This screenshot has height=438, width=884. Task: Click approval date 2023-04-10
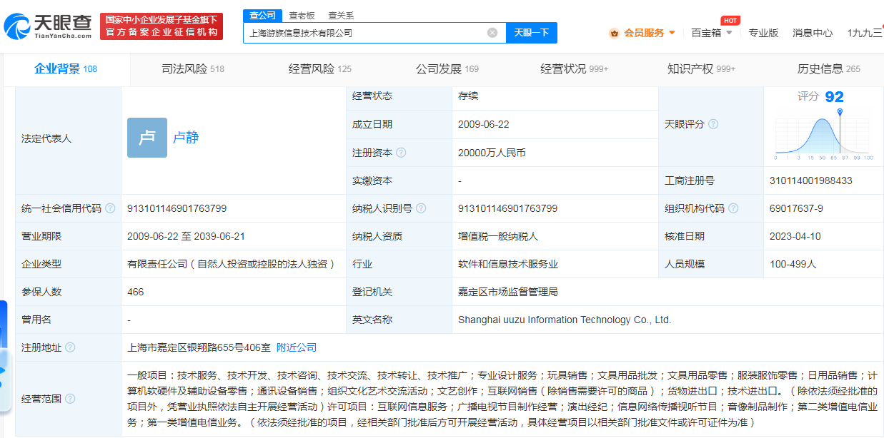795,236
